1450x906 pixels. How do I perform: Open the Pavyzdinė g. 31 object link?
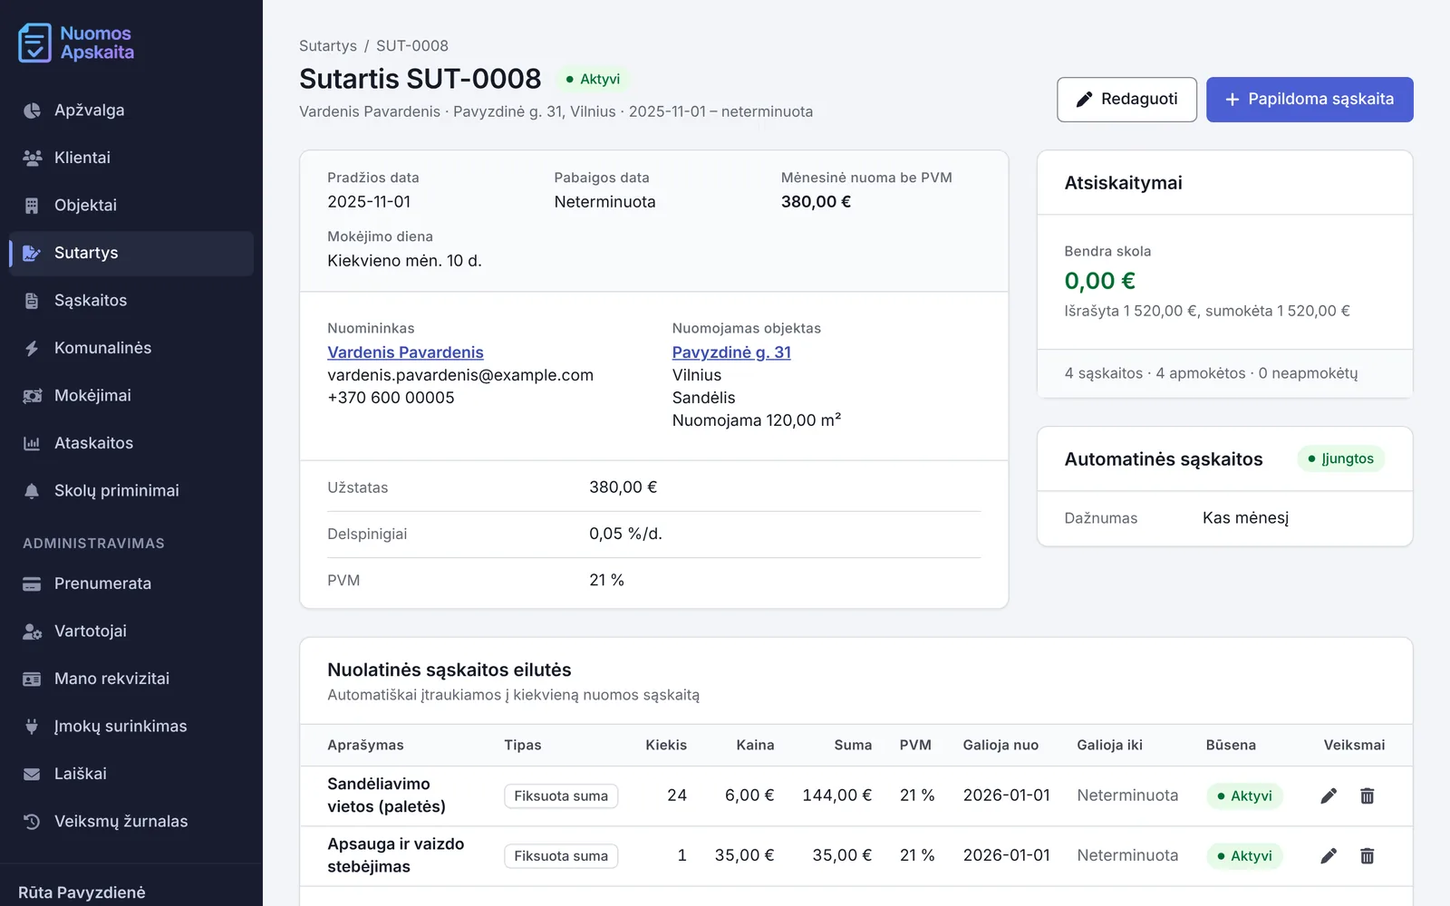(x=731, y=352)
